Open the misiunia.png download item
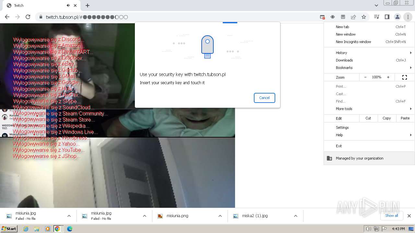The image size is (415, 233). 185,216
